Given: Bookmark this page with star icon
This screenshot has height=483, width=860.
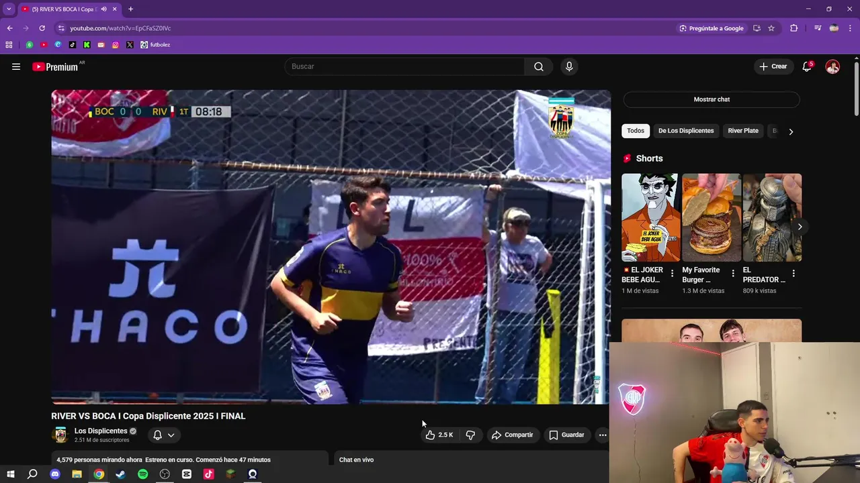Looking at the screenshot, I should click(771, 28).
